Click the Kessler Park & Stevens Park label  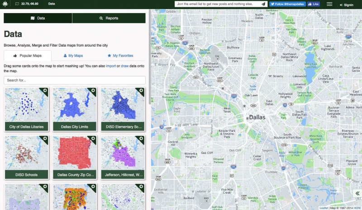(227, 134)
